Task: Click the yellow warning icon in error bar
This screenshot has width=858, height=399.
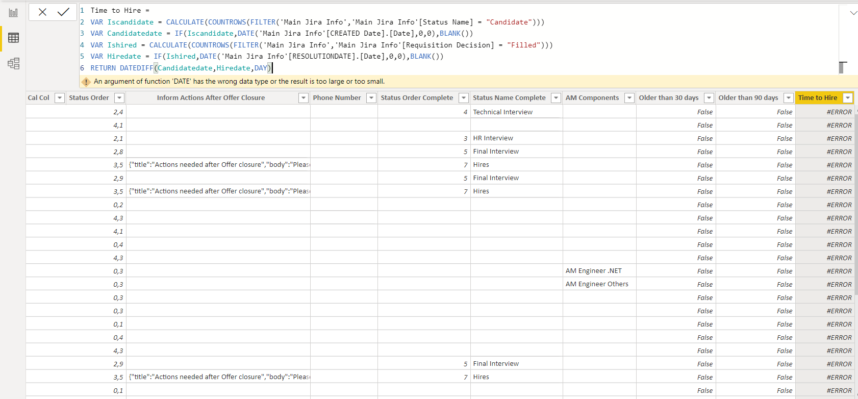Action: (86, 82)
